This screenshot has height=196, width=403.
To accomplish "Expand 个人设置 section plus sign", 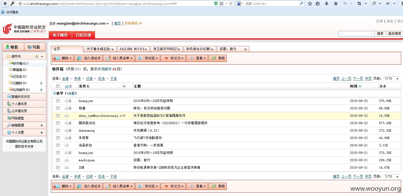I will [x=42, y=133].
